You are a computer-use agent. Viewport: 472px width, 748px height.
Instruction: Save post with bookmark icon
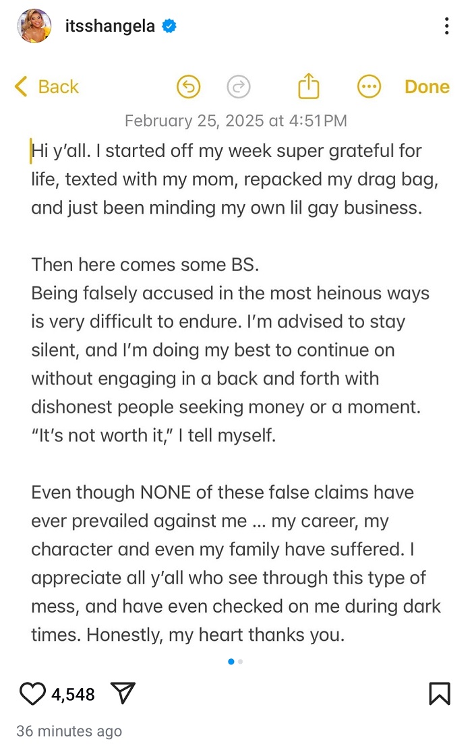440,693
